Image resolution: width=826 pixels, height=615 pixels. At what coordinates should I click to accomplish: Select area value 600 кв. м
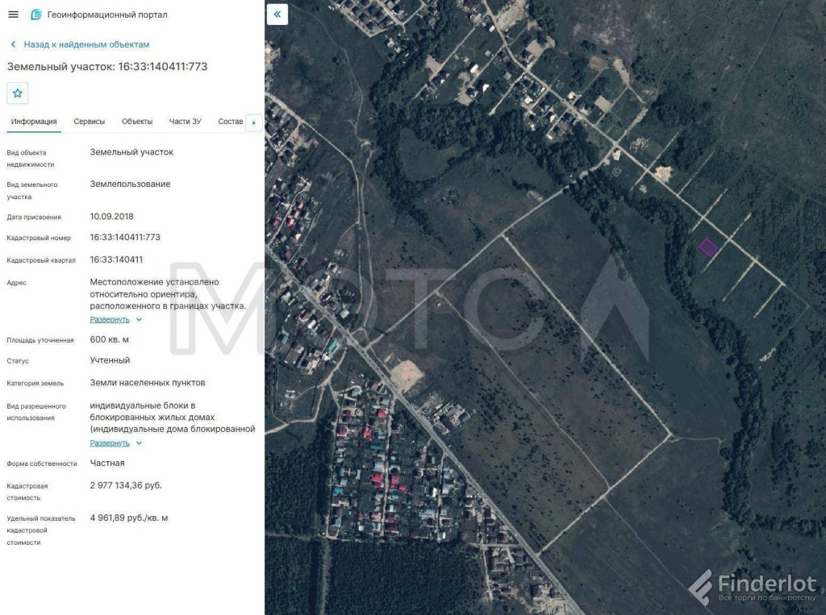109,339
